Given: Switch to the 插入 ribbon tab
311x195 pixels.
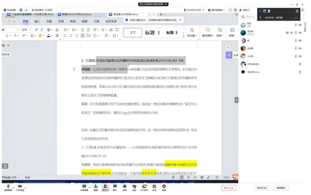Looking at the screenshot, I should click(37, 21).
